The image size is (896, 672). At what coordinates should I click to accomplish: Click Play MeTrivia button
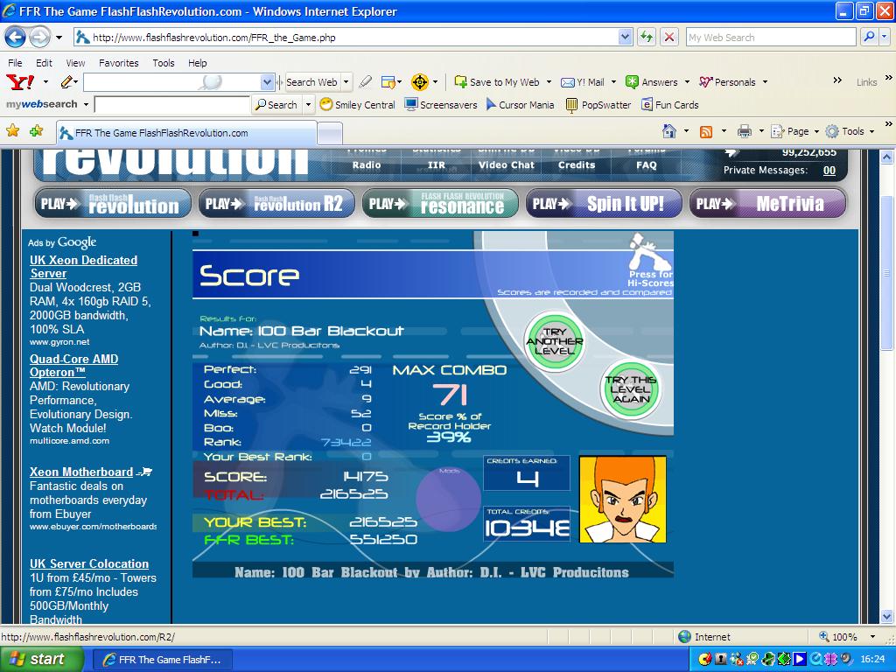coord(767,203)
